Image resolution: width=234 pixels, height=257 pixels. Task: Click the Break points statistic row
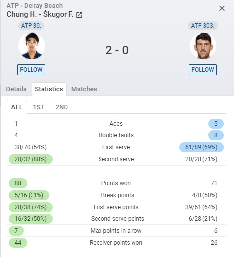tap(116, 195)
